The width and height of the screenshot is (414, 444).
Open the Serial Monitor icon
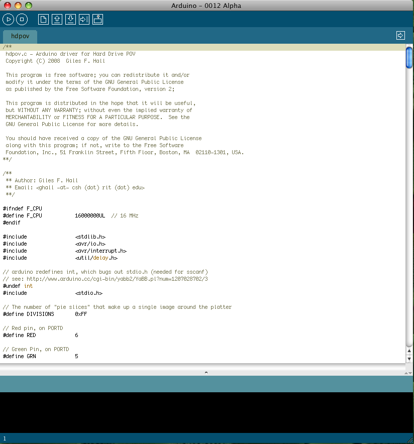click(x=97, y=20)
